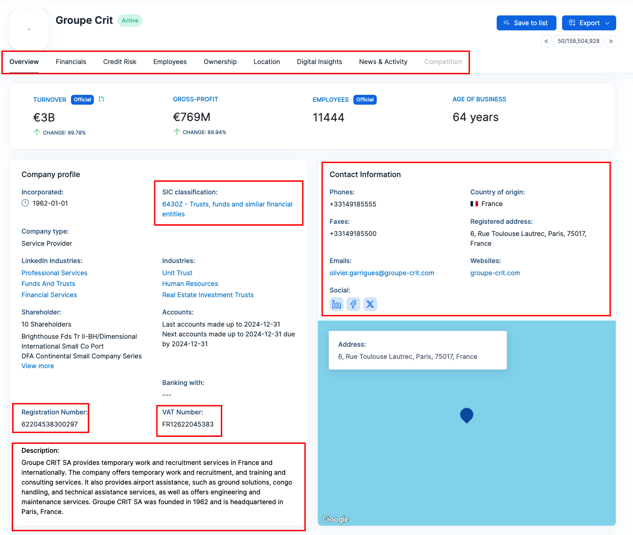Open the Credit Risk tab
The image size is (633, 535).
point(120,62)
